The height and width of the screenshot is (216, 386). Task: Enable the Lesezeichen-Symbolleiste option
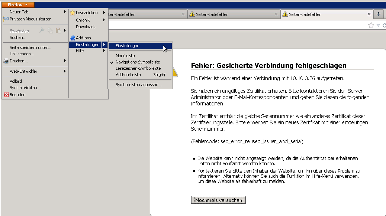coord(138,68)
